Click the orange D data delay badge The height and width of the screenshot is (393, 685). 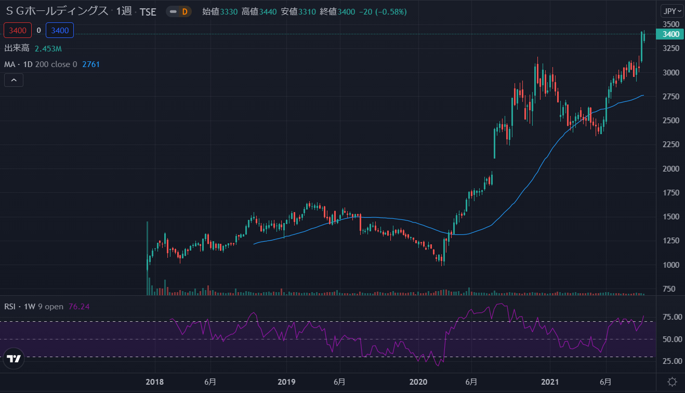pyautogui.click(x=185, y=11)
